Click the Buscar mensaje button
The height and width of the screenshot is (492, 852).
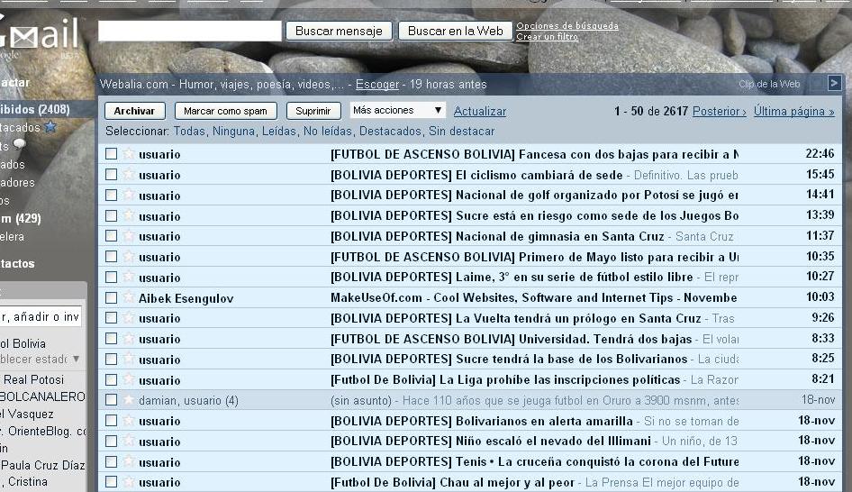(x=339, y=31)
